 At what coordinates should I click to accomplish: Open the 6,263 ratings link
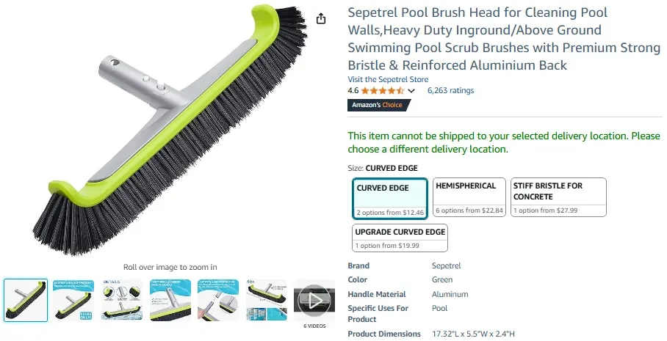click(450, 91)
